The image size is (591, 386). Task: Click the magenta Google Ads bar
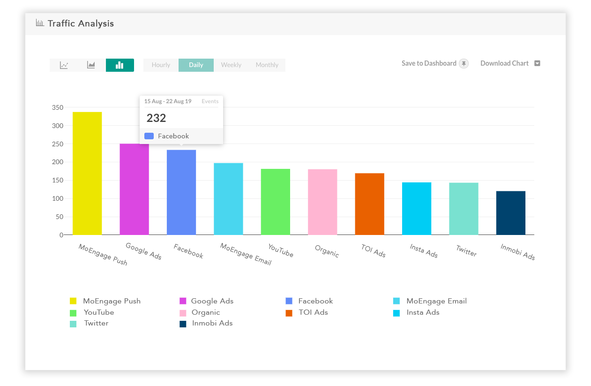[134, 189]
